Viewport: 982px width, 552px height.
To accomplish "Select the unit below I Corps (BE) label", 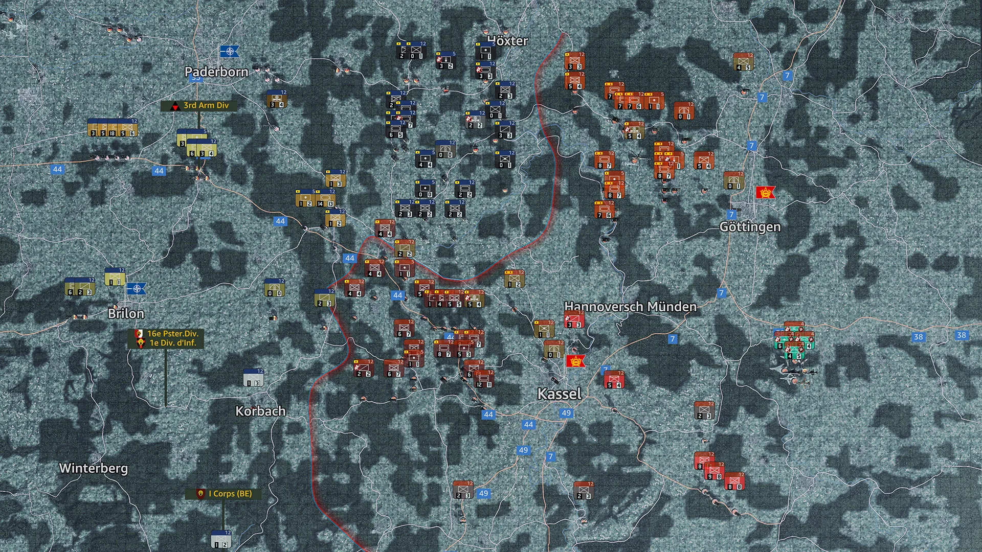I will [221, 539].
